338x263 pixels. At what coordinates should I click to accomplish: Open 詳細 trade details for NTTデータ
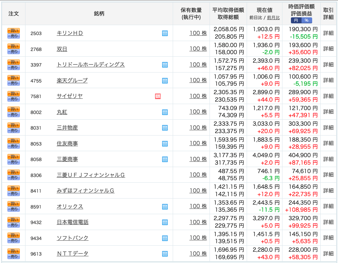328,253
